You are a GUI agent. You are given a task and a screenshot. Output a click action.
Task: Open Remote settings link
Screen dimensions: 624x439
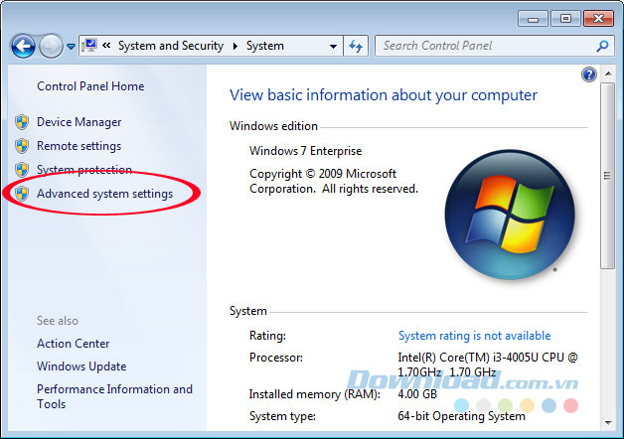click(x=78, y=146)
